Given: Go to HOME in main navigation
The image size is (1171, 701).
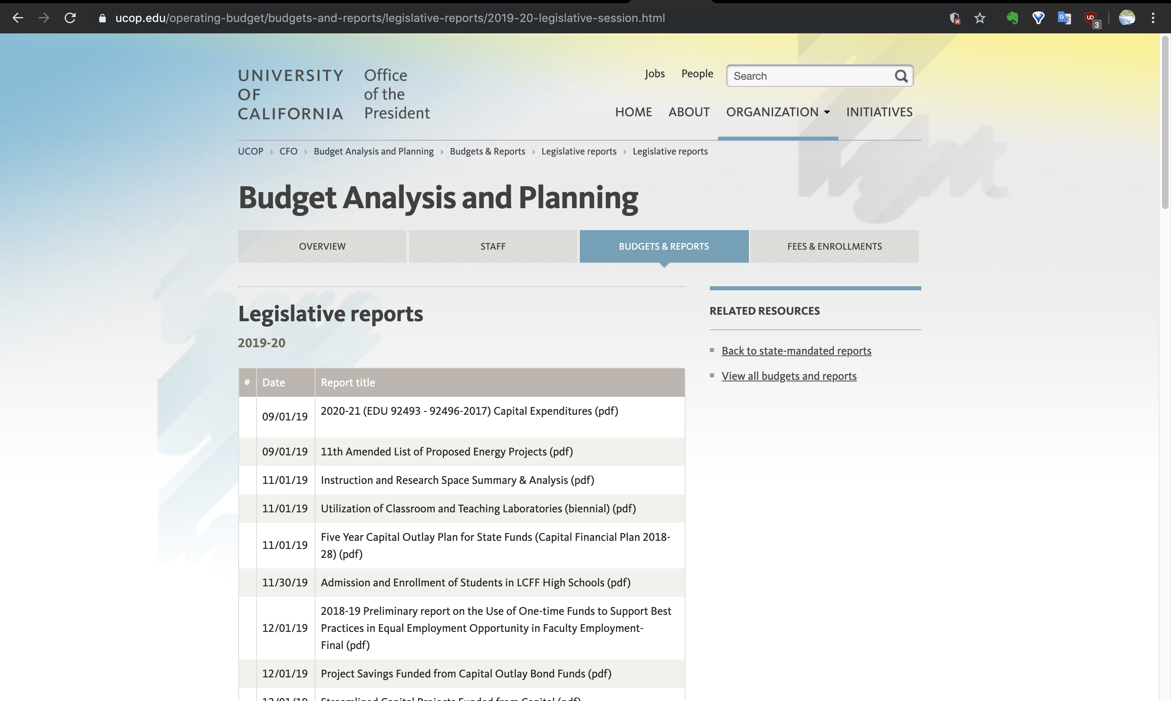Looking at the screenshot, I should (x=633, y=112).
